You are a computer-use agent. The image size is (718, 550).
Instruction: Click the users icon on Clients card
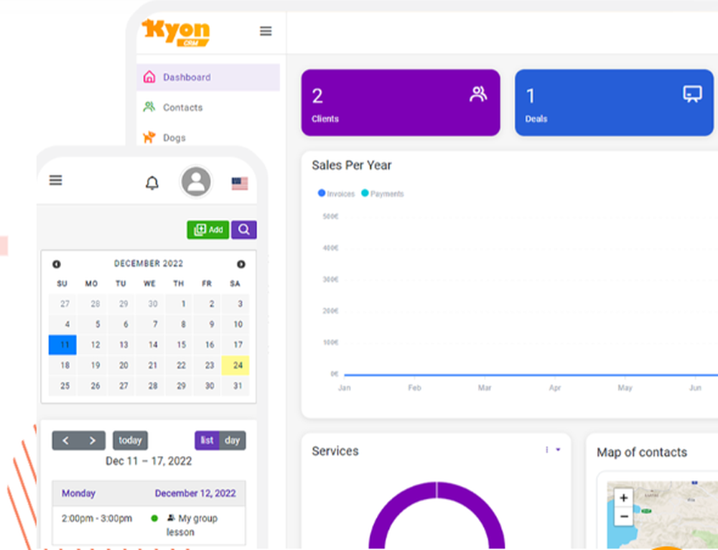[478, 94]
